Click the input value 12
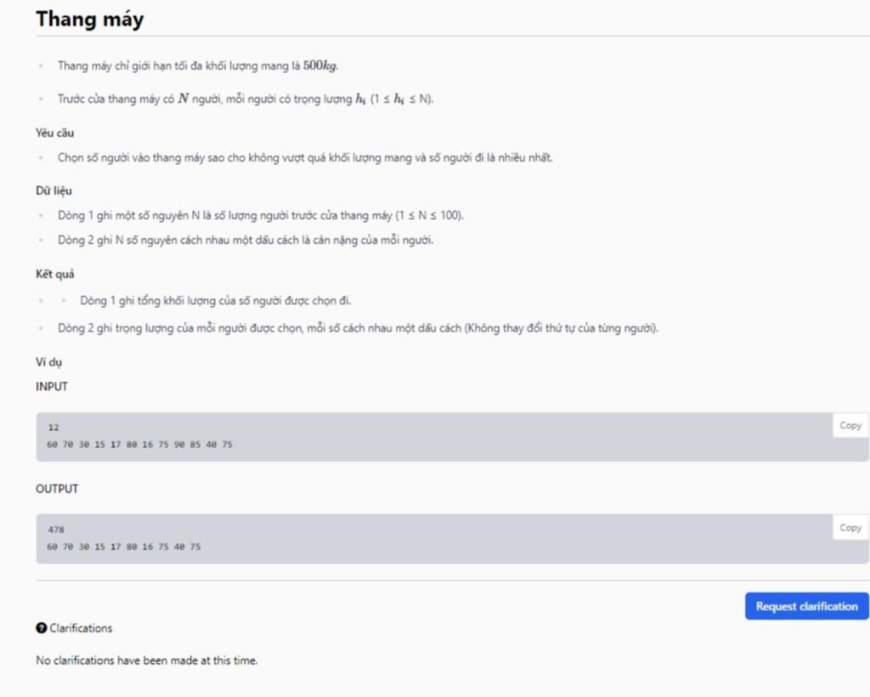 54,428
